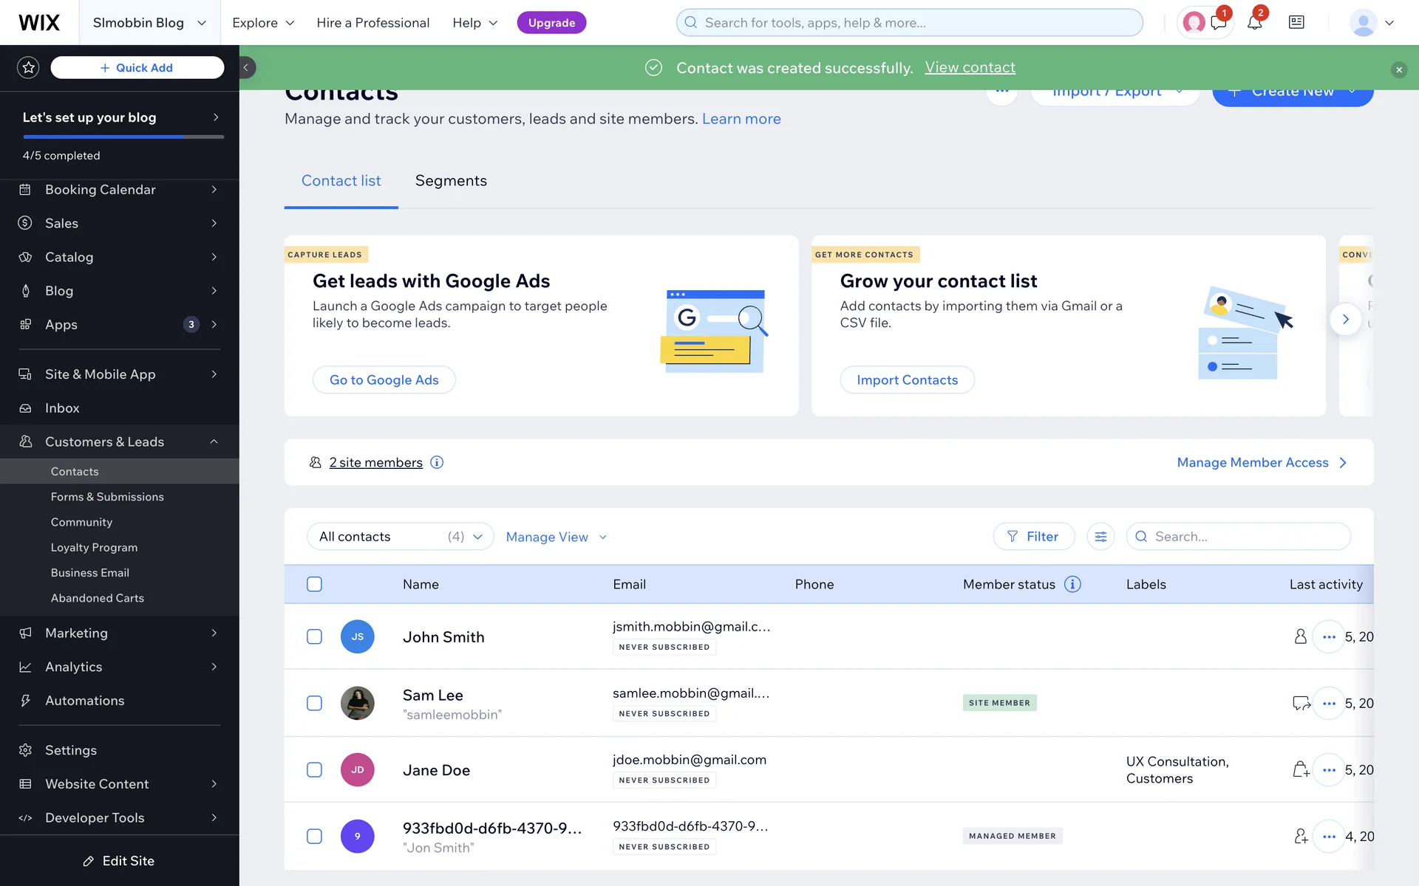Viewport: 1419px width, 886px height.
Task: Check the Jane Doe row checkbox
Action: tap(314, 770)
